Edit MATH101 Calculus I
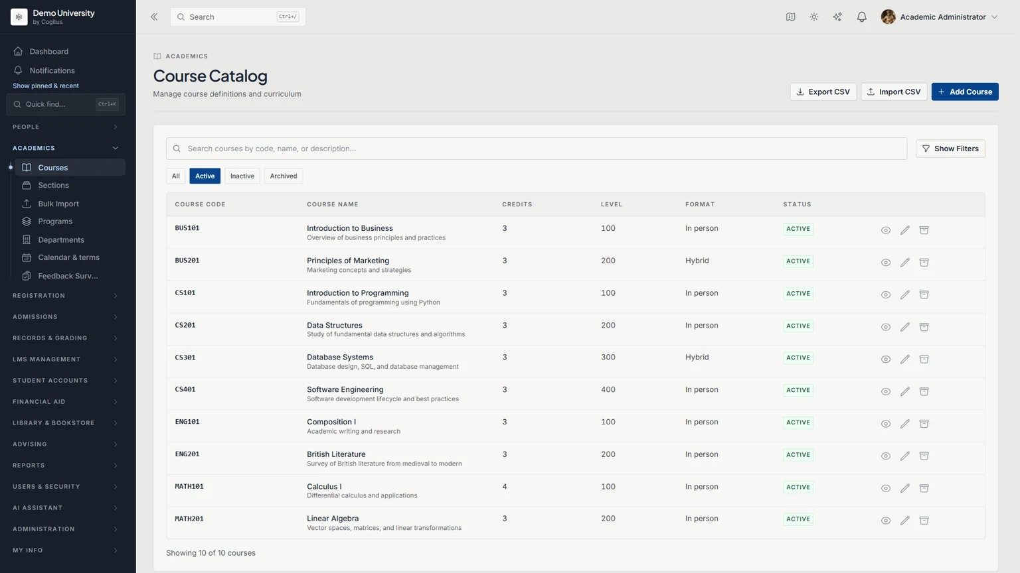The height and width of the screenshot is (573, 1020). click(905, 488)
